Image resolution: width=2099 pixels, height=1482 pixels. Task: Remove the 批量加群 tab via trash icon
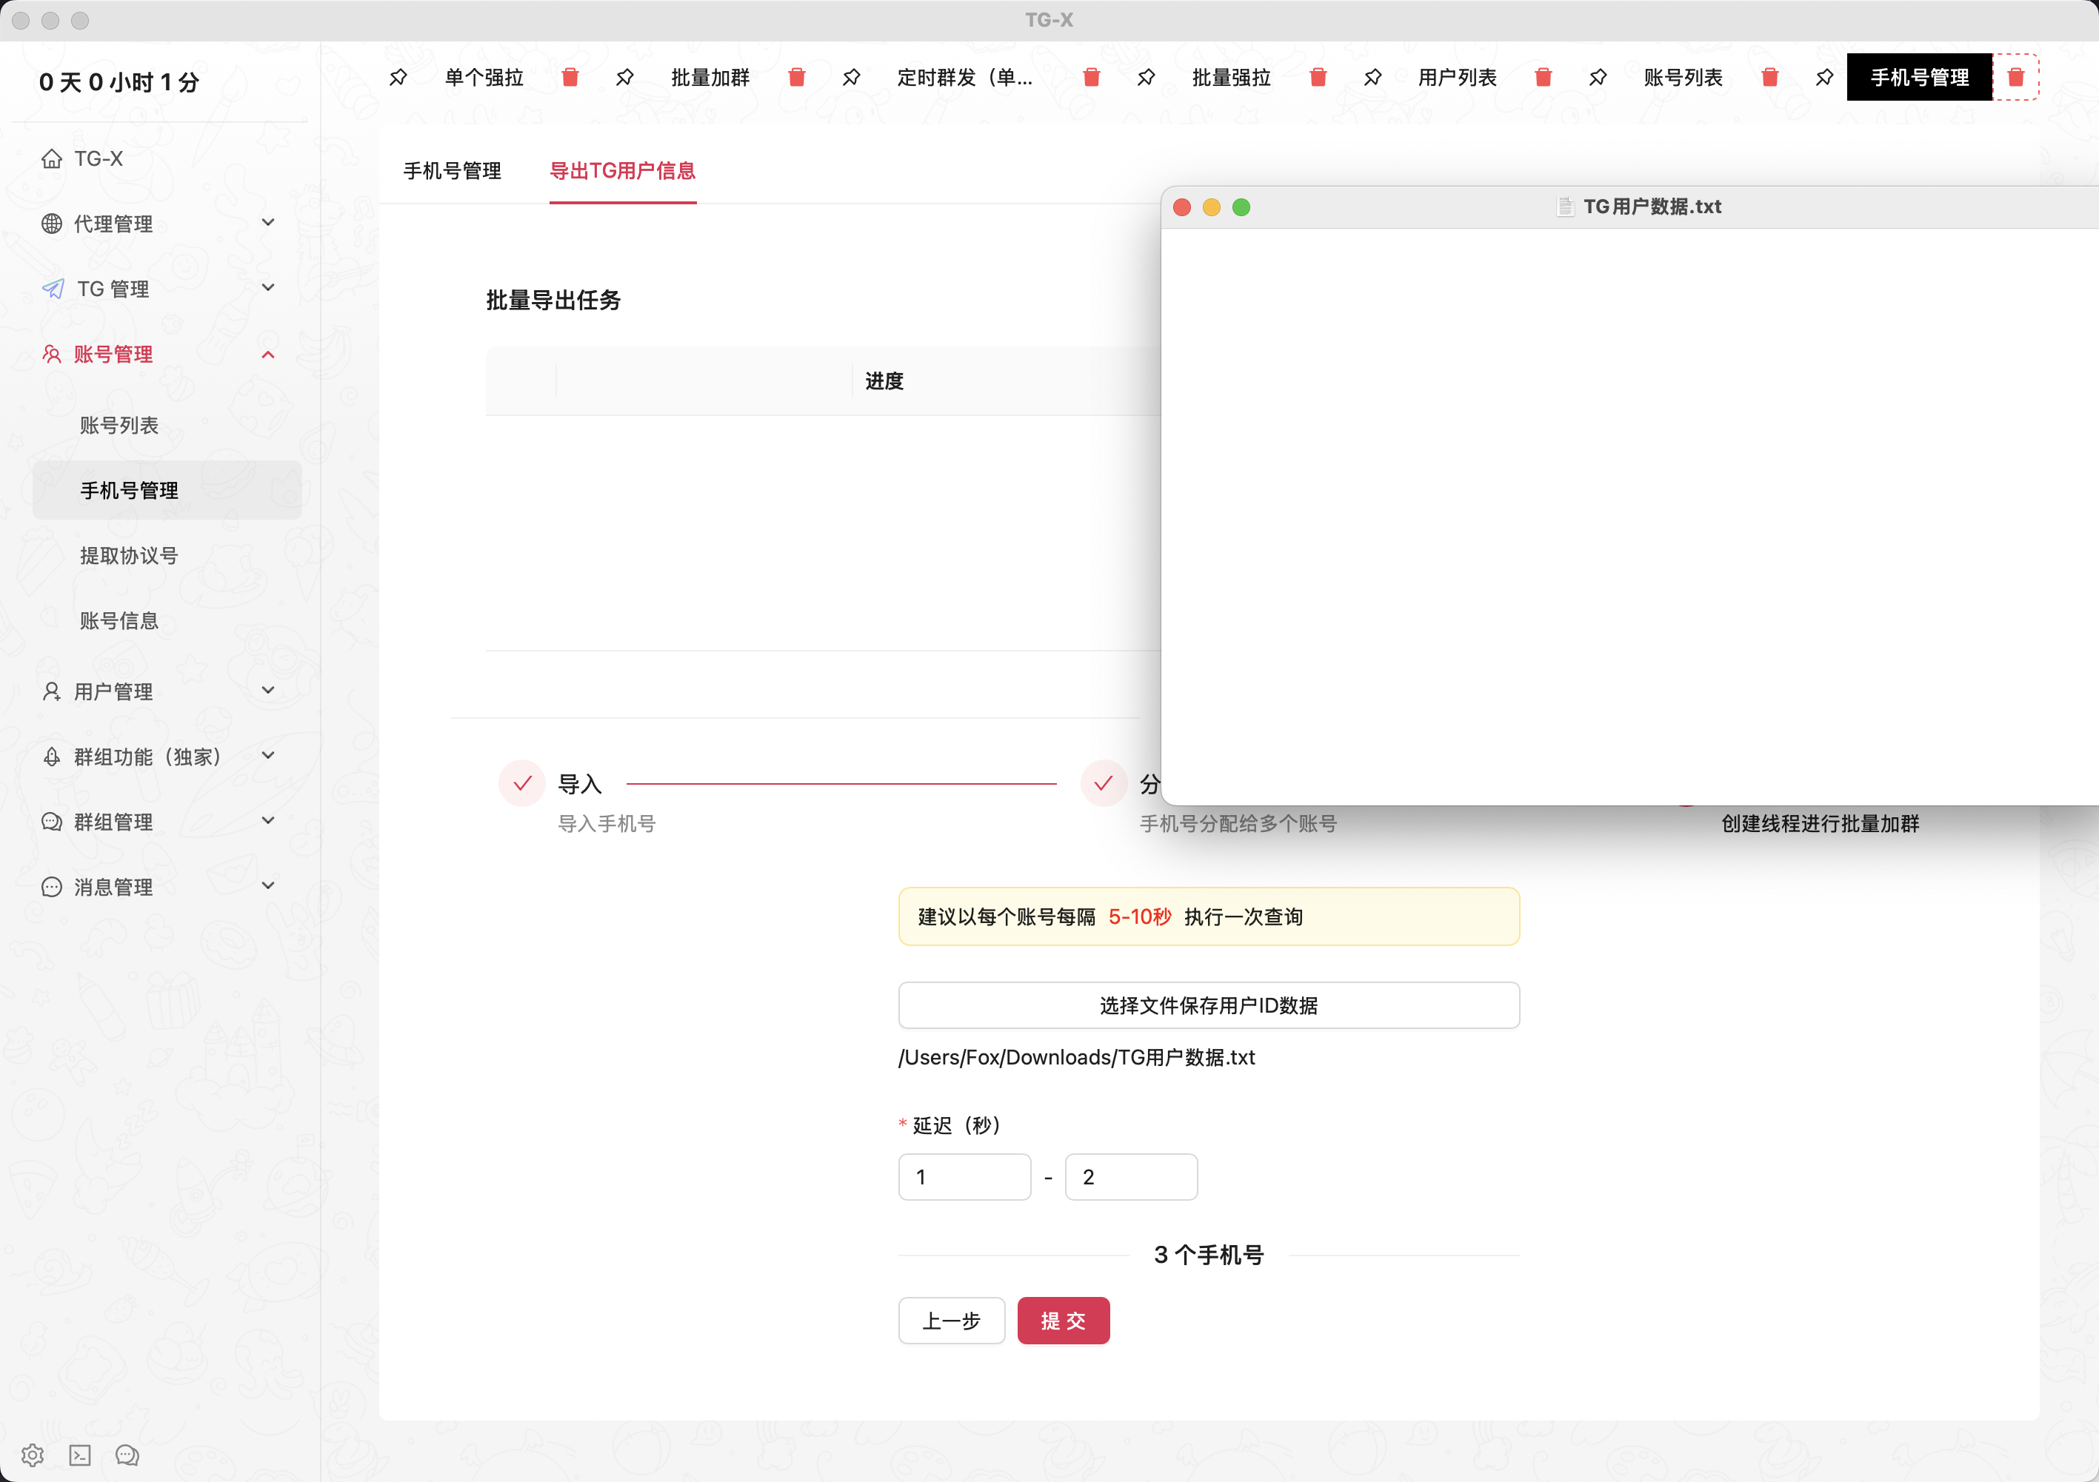(797, 78)
